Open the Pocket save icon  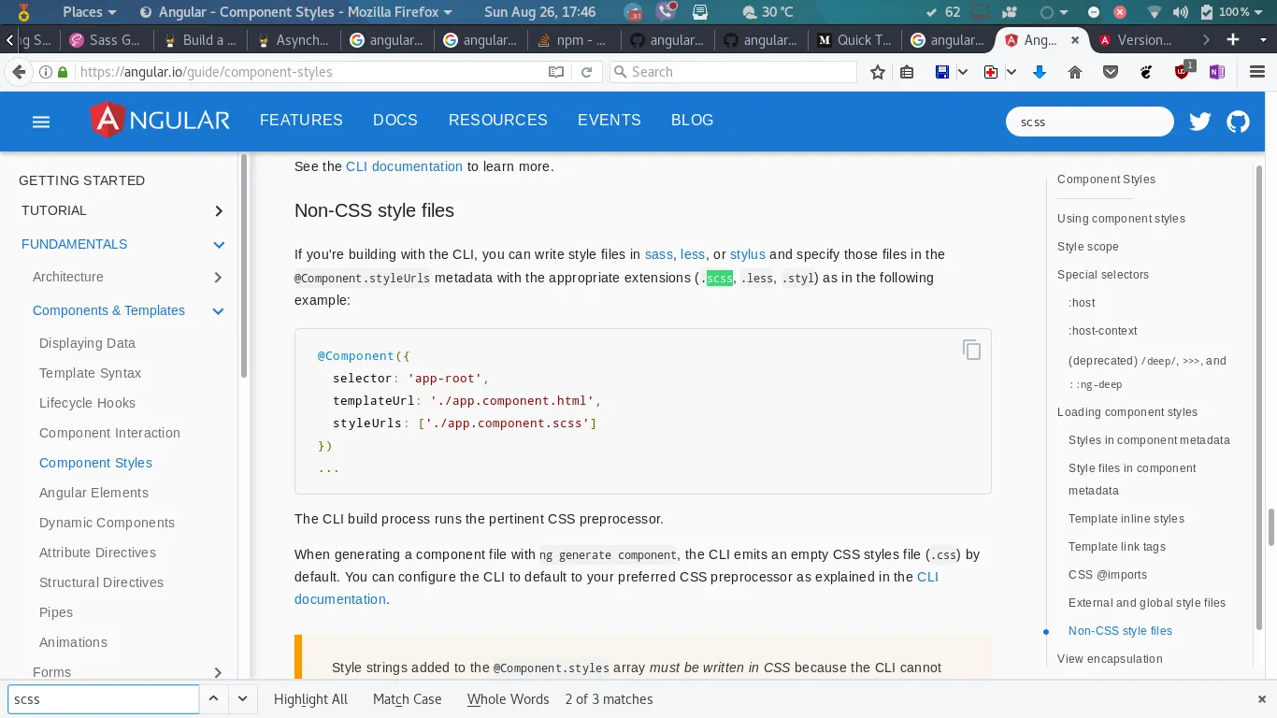click(1111, 72)
